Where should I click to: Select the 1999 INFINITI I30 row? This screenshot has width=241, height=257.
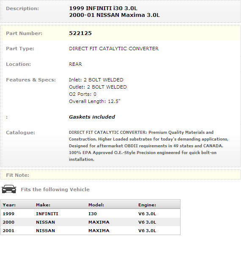pyautogui.click(x=90, y=214)
